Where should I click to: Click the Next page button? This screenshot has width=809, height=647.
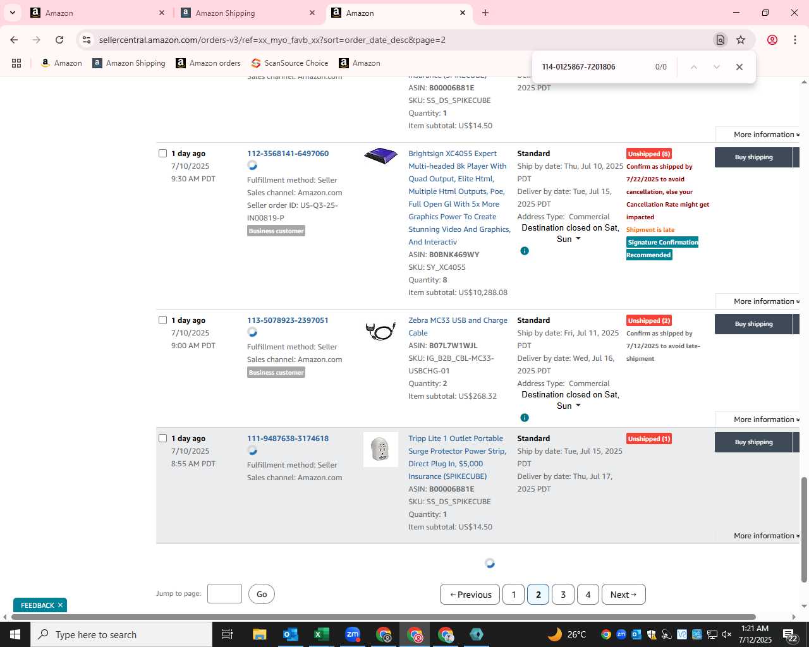(623, 595)
